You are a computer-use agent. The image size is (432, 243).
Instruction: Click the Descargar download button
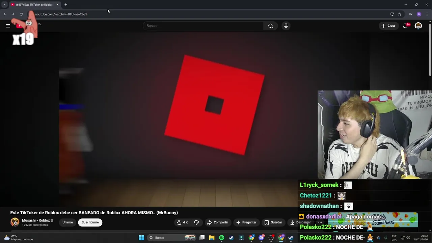tap(300, 222)
